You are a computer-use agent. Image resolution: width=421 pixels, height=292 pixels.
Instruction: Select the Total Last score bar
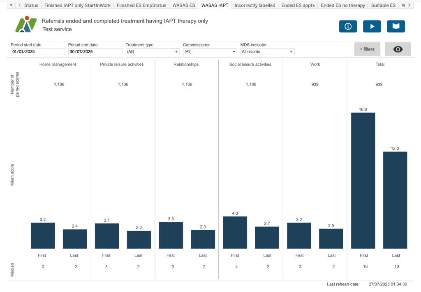[395, 200]
